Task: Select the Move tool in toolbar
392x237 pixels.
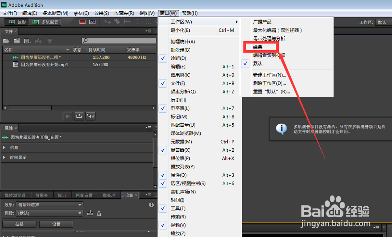Action: coord(107,22)
